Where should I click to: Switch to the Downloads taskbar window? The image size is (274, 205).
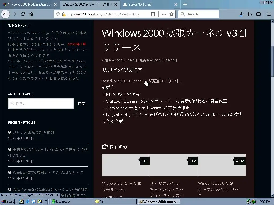click(72, 202)
